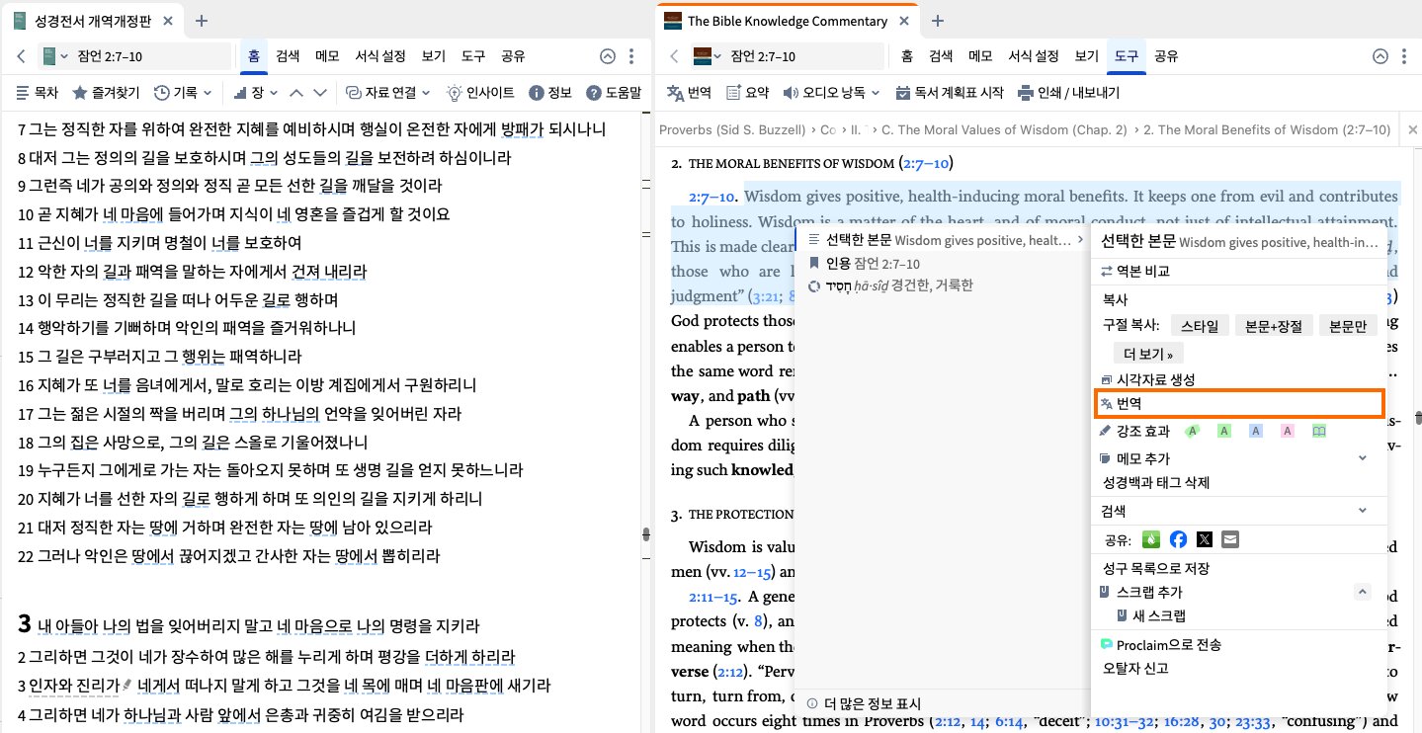The width and height of the screenshot is (1422, 733).
Task: Open the 2:7–10 link in section heading
Action: click(x=925, y=163)
